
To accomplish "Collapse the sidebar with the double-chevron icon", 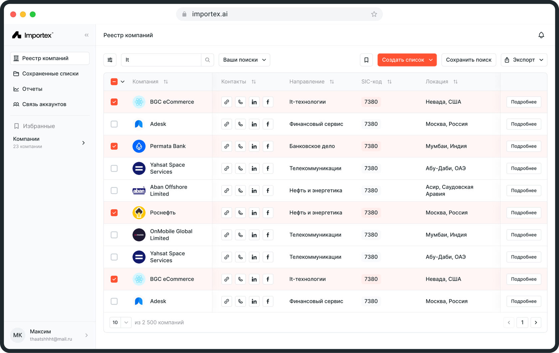I will click(87, 35).
